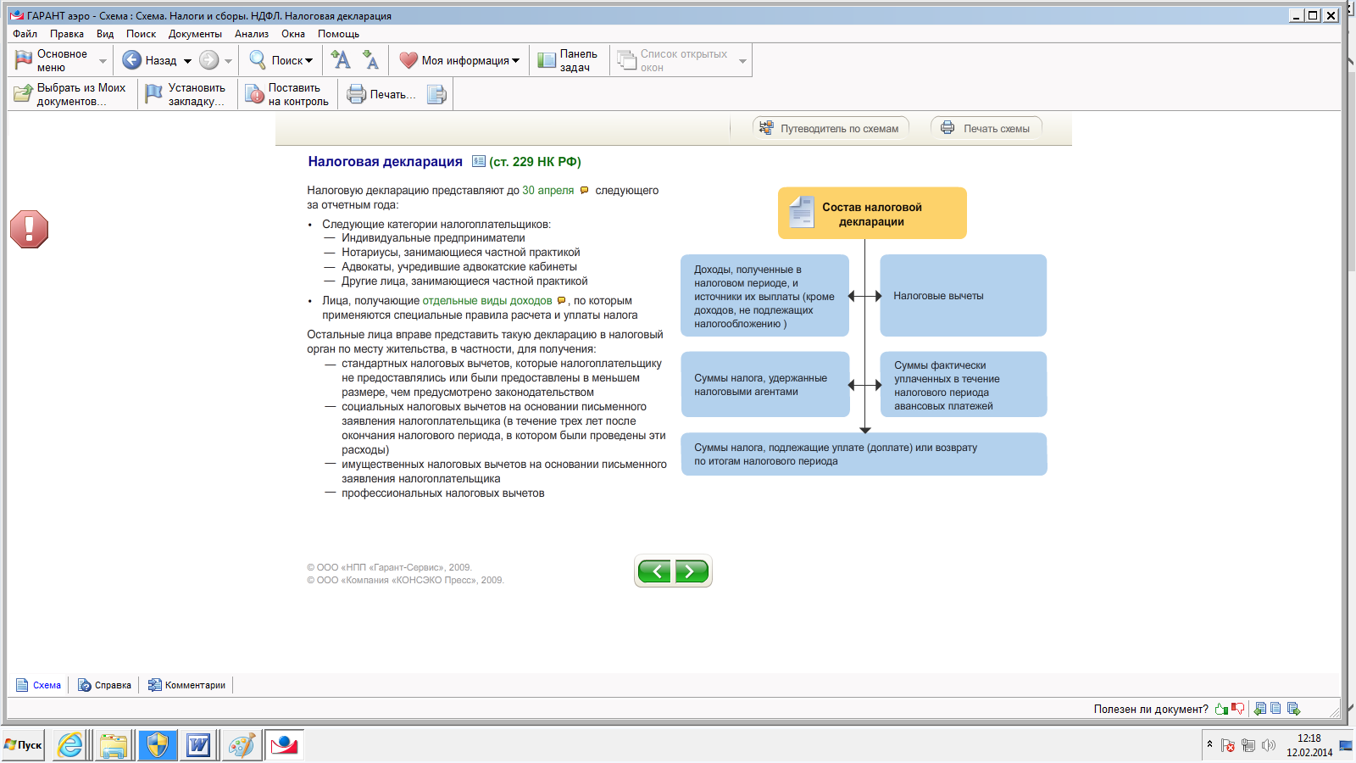The width and height of the screenshot is (1356, 763).
Task: Click the Суммы налога, удержанные налоговыми агентами box
Action: (x=765, y=384)
